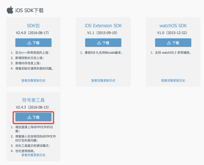This screenshot has height=165, width=204.
Task: Click the note 修复输入包含相同的dSYM文件时打包失败问题
Action: pyautogui.click(x=35, y=138)
